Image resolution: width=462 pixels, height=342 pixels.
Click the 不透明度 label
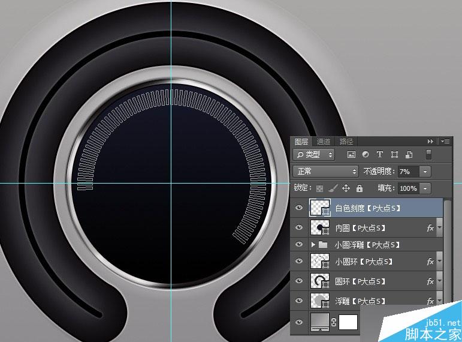coord(379,172)
